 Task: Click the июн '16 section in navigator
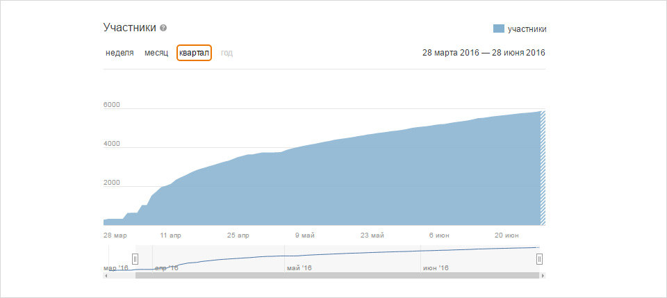[479, 258]
